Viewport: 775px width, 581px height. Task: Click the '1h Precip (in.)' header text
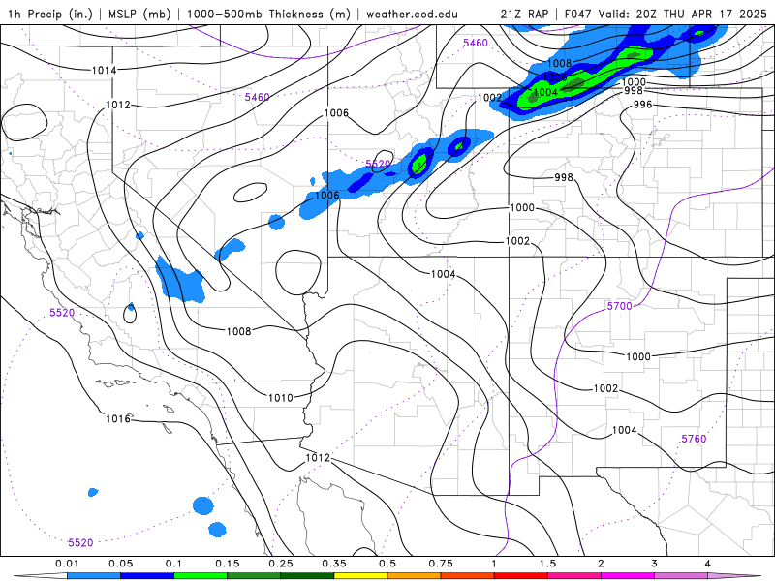tap(50, 14)
